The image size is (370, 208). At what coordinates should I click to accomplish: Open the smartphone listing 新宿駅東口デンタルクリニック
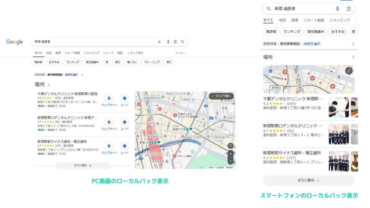click(293, 126)
